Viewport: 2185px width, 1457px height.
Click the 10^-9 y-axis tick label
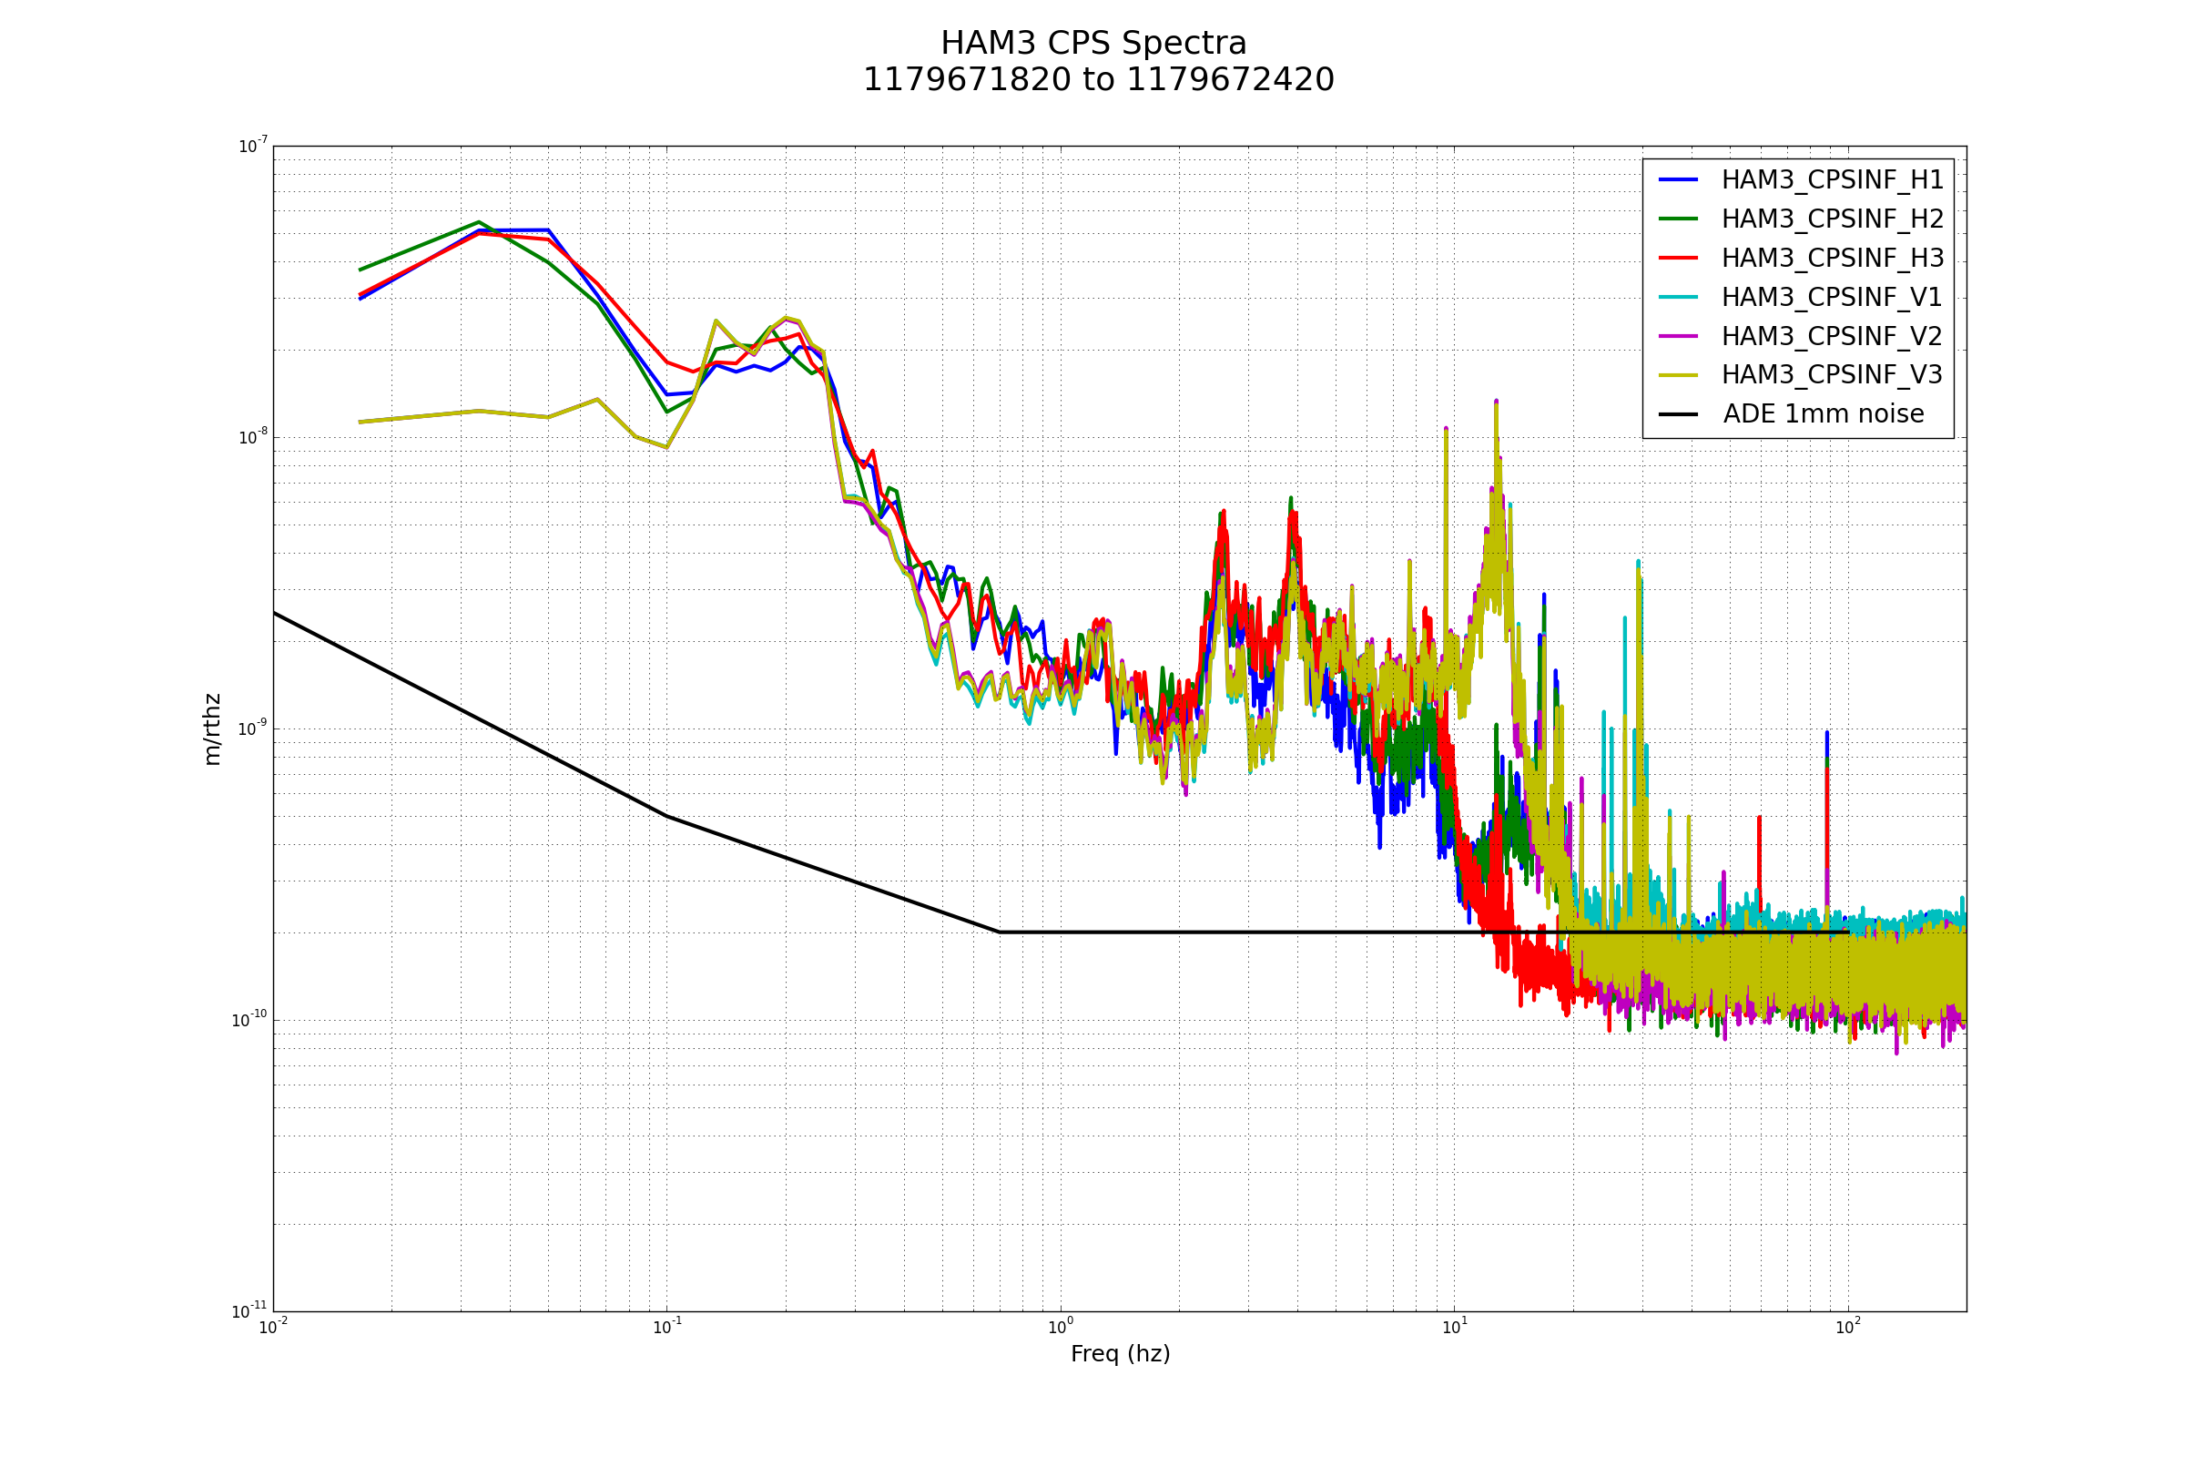click(254, 728)
